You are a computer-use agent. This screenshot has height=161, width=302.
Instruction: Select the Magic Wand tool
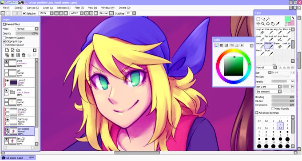(x=268, y=19)
